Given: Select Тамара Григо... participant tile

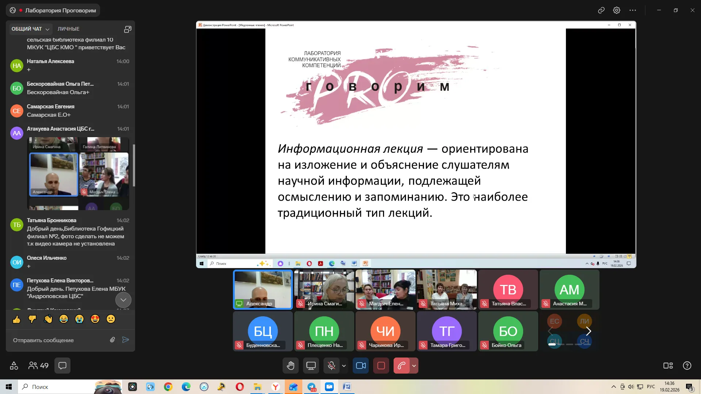Looking at the screenshot, I should [447, 331].
